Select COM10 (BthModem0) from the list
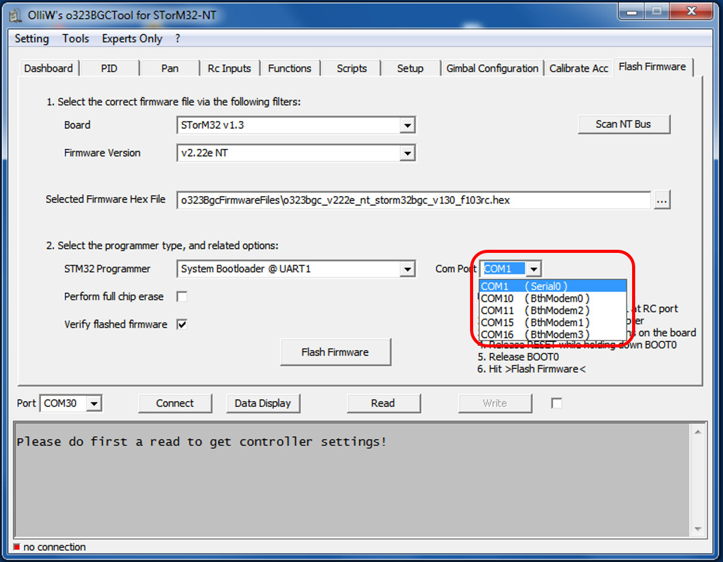The height and width of the screenshot is (562, 723). [x=535, y=299]
